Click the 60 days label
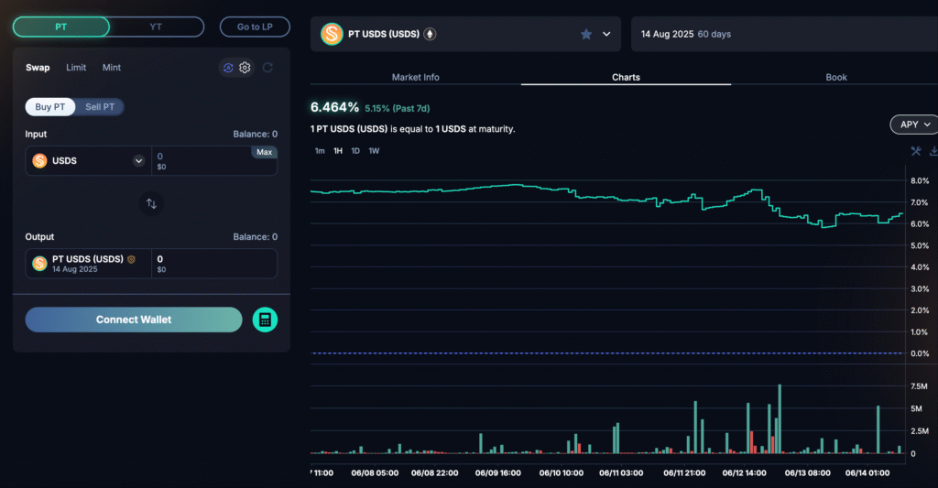 click(714, 34)
